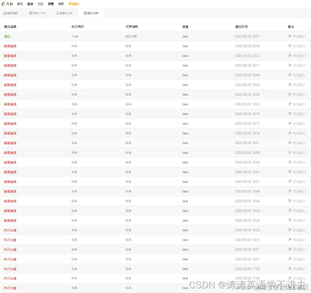The width and height of the screenshot is (311, 293).
Task: Switch to the 题目描述 tab
Action: click(11, 13)
